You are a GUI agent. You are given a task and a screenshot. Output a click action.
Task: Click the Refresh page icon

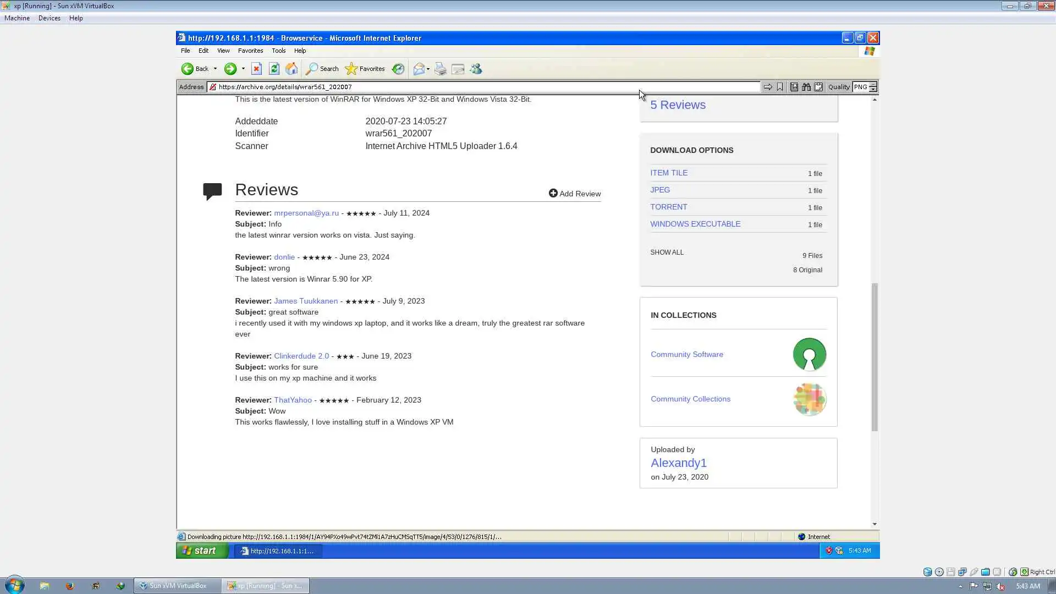(x=274, y=69)
